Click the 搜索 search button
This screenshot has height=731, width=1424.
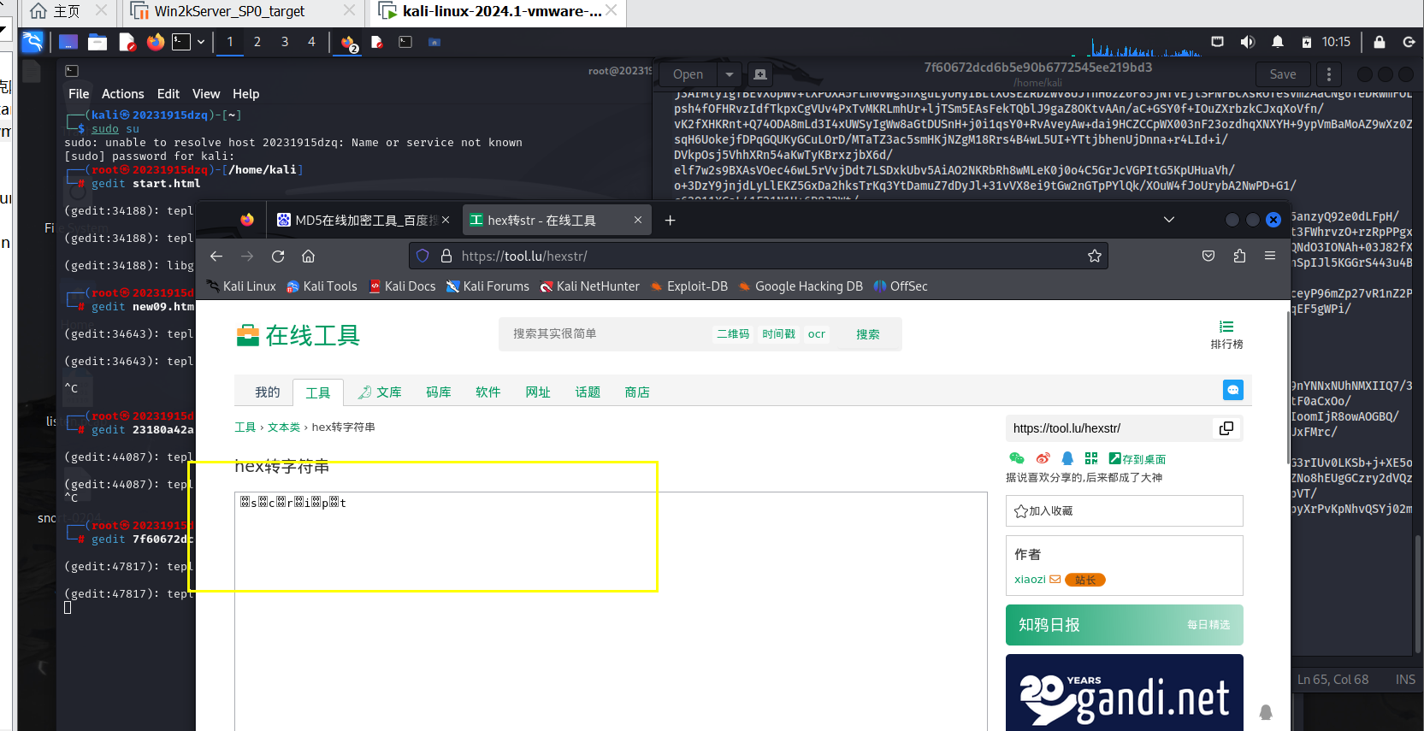(x=868, y=334)
